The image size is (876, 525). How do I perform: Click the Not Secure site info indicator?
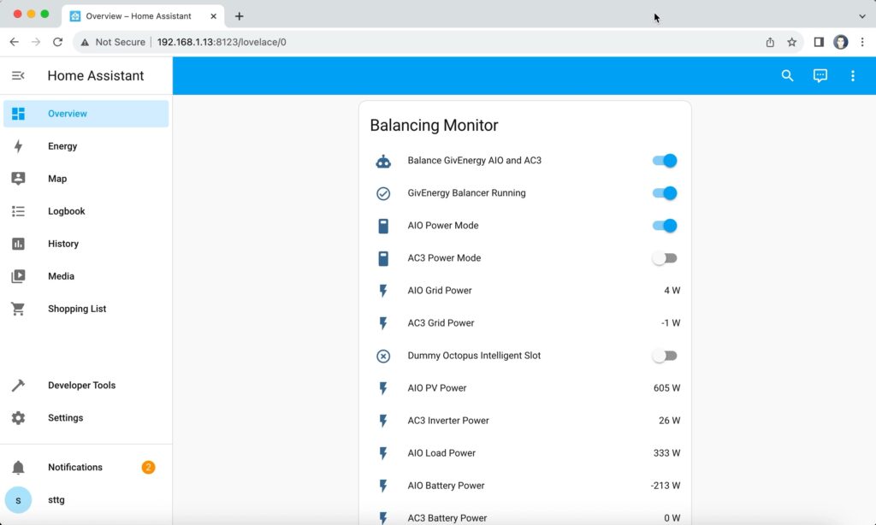click(x=113, y=42)
